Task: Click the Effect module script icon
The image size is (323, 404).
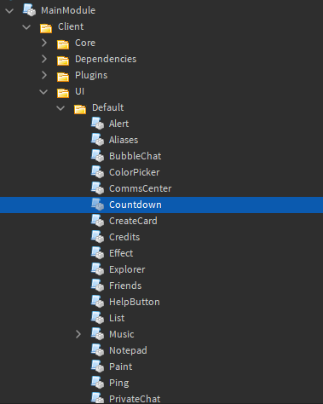Action: [97, 253]
